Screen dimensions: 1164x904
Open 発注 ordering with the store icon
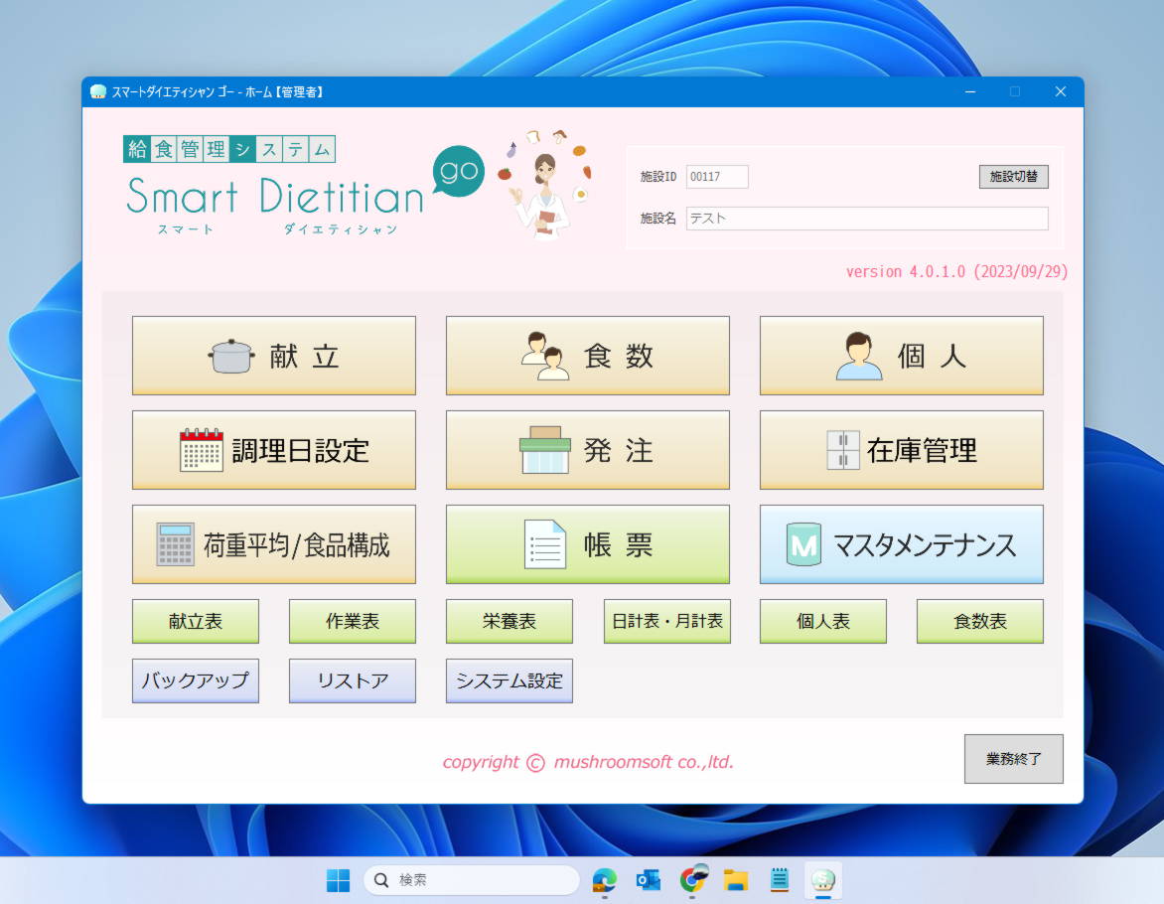pos(587,450)
